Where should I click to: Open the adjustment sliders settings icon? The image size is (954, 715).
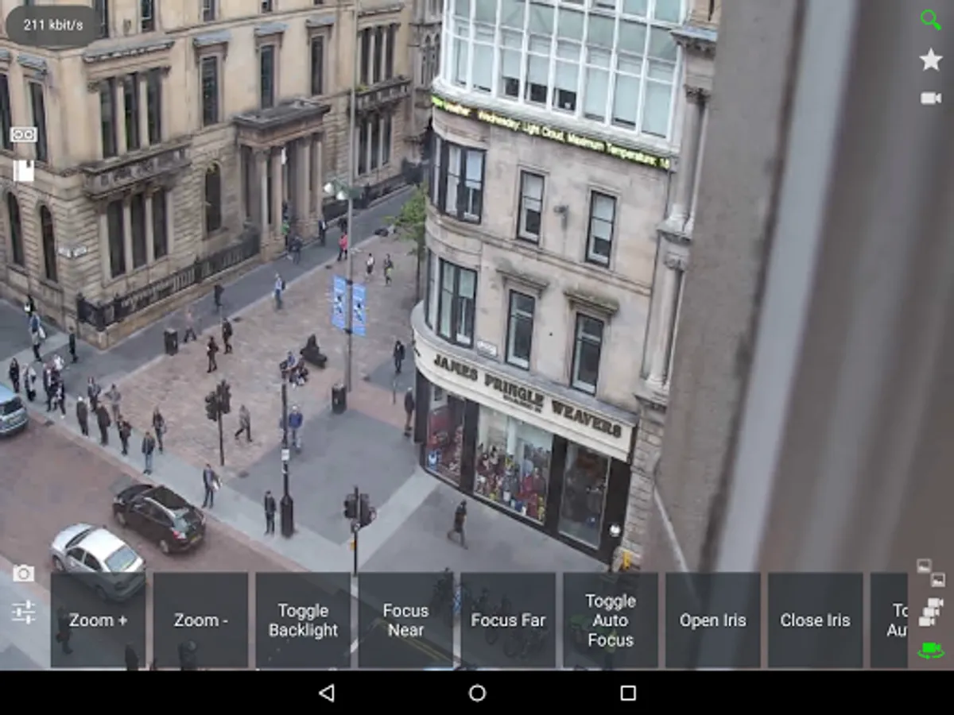point(23,611)
